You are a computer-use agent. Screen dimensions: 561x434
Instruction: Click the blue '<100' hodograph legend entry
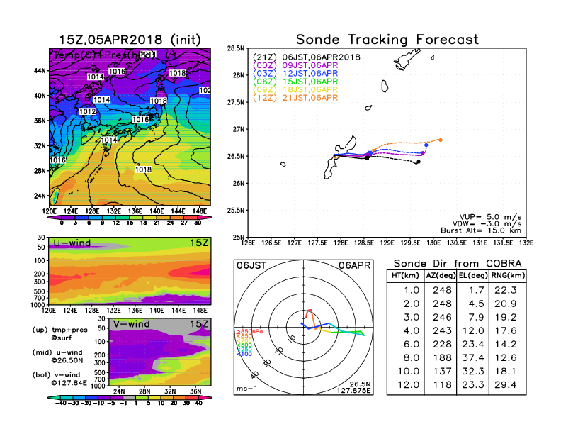click(x=244, y=354)
